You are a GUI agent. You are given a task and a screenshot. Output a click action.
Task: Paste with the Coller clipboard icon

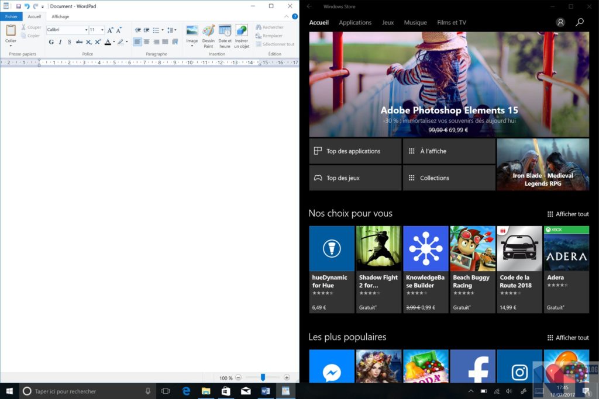point(11,30)
